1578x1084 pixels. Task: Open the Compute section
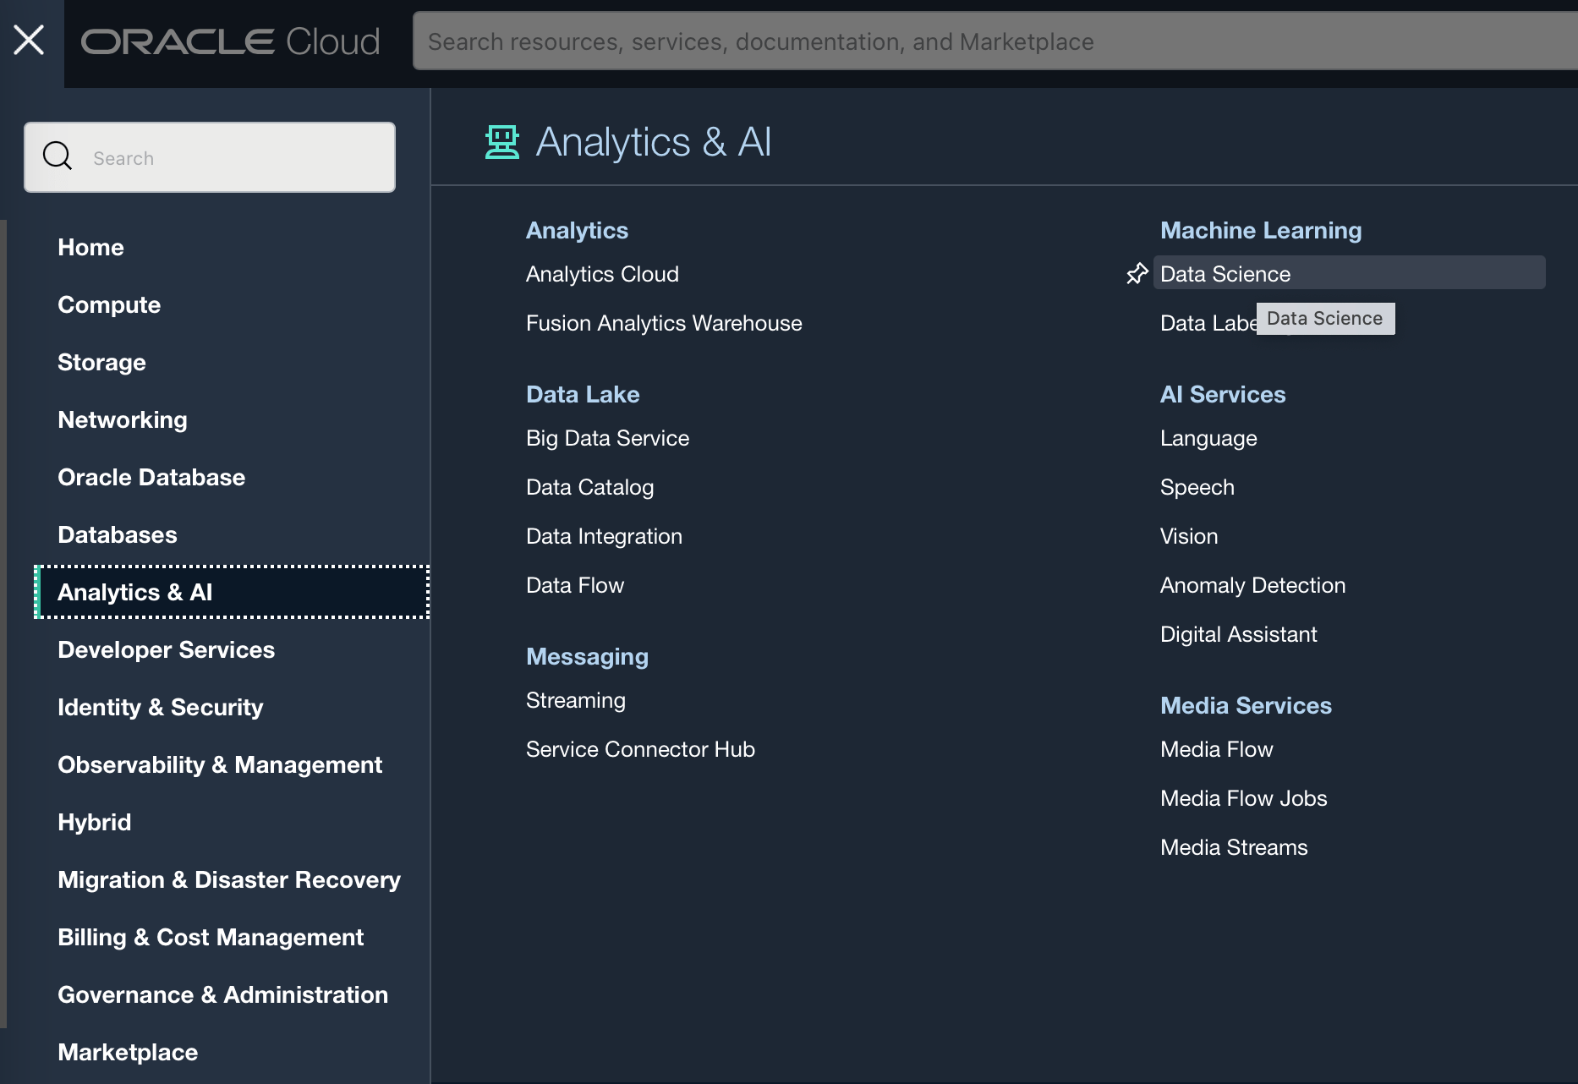[x=108, y=304]
